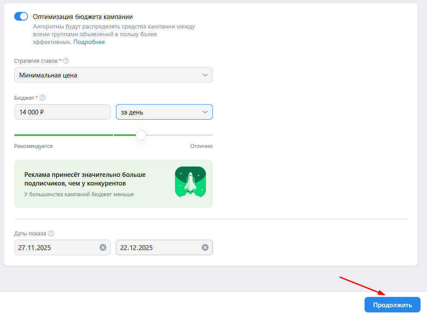
Task: Clear the 22.12.2025 end date
Action: tap(205, 247)
